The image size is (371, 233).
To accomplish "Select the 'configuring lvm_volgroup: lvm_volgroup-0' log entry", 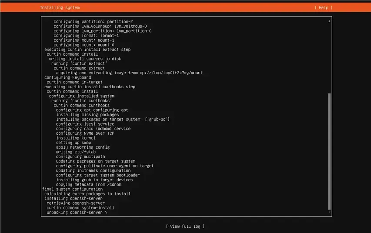I will (100, 26).
